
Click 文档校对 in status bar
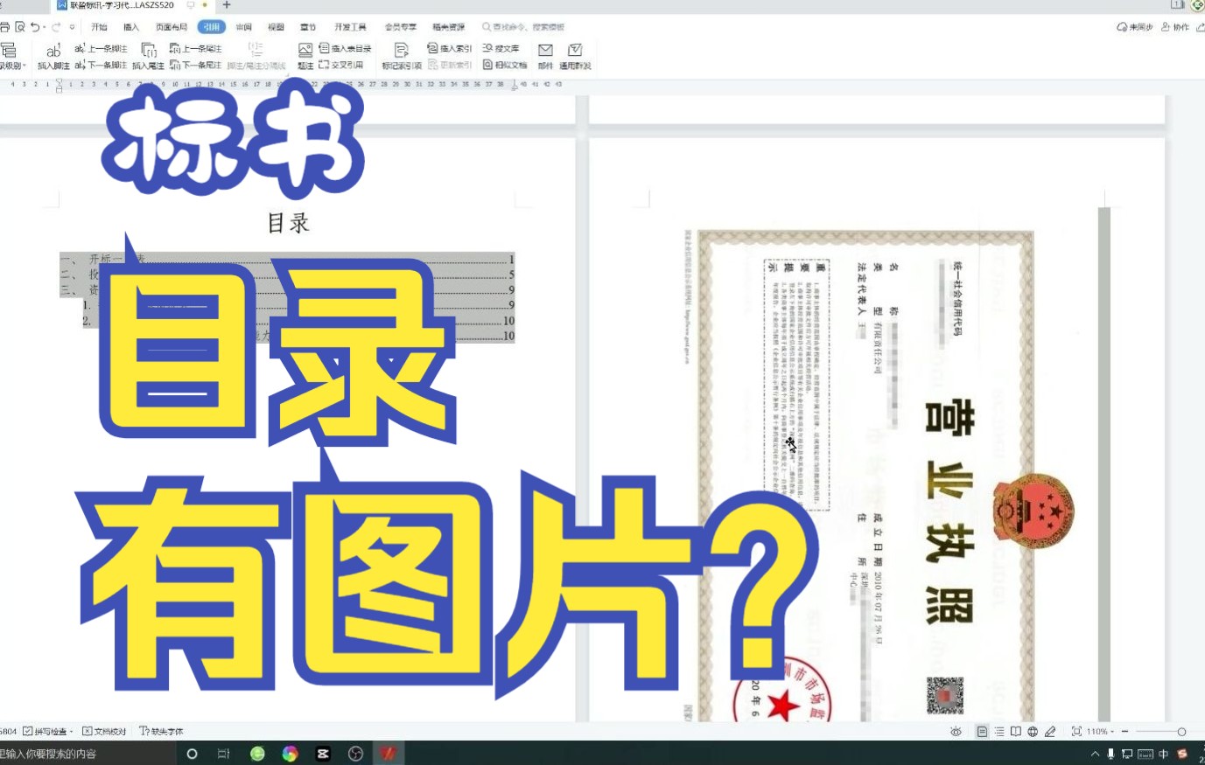[105, 731]
